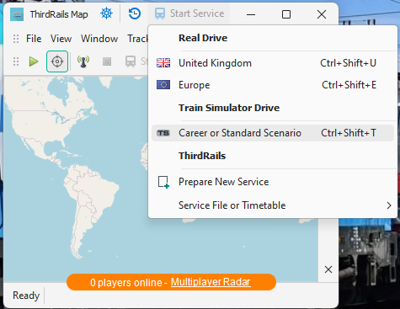This screenshot has width=400, height=309.
Task: Choose Career or Standard Scenario
Action: pyautogui.click(x=273, y=133)
